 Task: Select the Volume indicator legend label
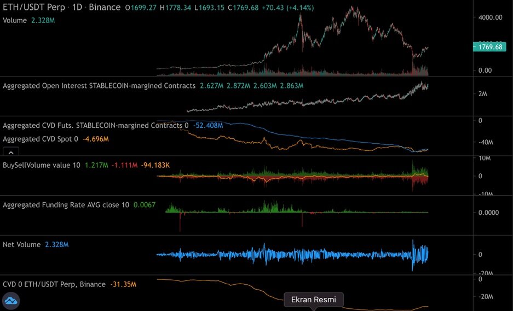coord(14,20)
